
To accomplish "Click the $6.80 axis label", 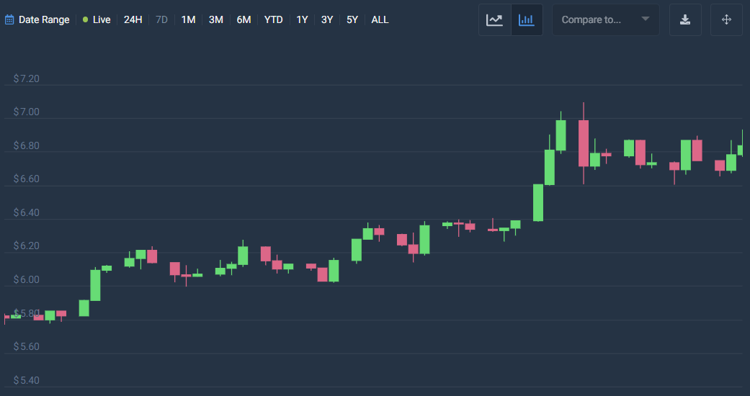I will [27, 145].
